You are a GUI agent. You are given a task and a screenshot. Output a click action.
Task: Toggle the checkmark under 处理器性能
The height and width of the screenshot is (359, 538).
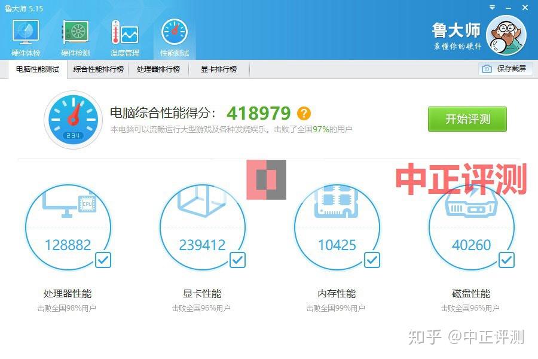click(x=103, y=260)
